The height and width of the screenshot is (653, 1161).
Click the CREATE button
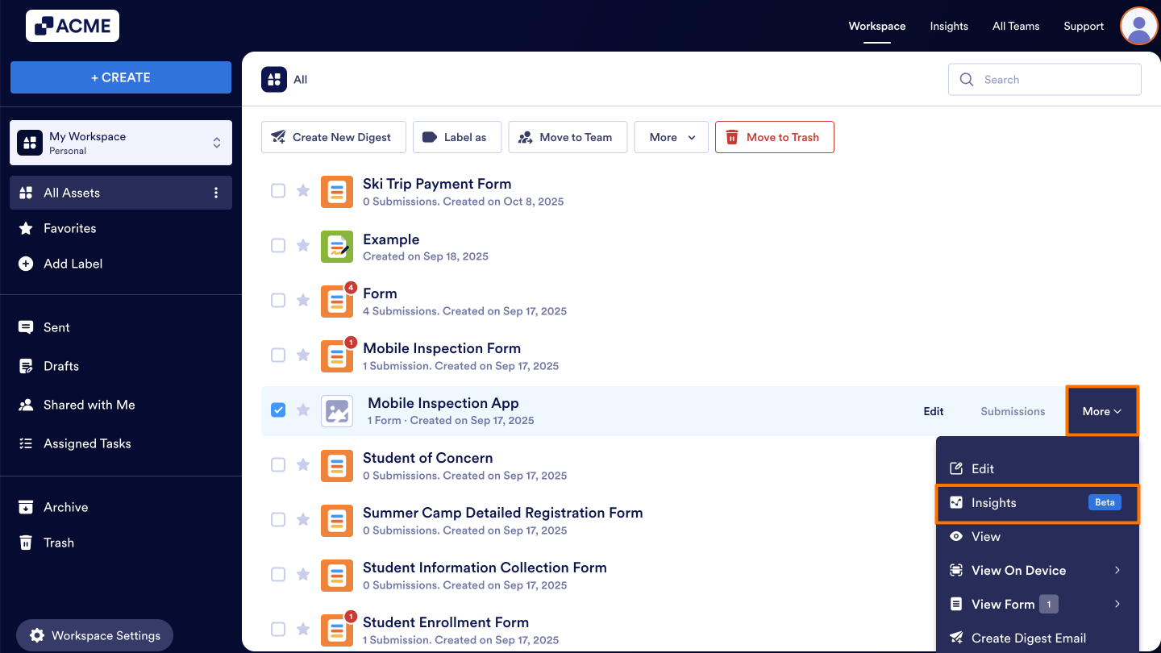pos(121,77)
